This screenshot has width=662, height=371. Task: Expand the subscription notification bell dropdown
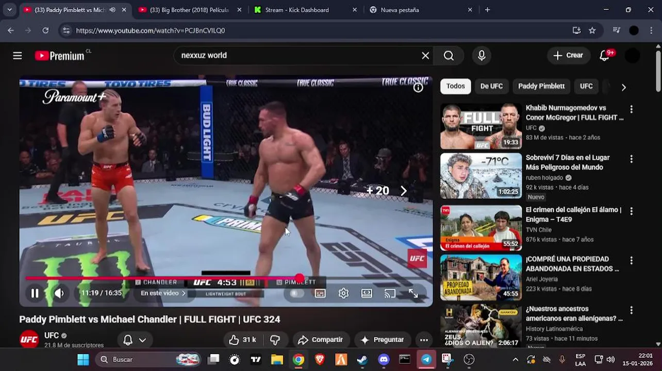pyautogui.click(x=135, y=340)
